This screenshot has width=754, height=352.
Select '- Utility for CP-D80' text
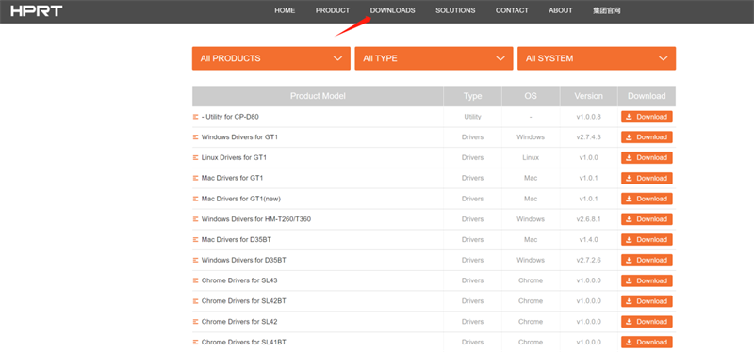point(230,117)
